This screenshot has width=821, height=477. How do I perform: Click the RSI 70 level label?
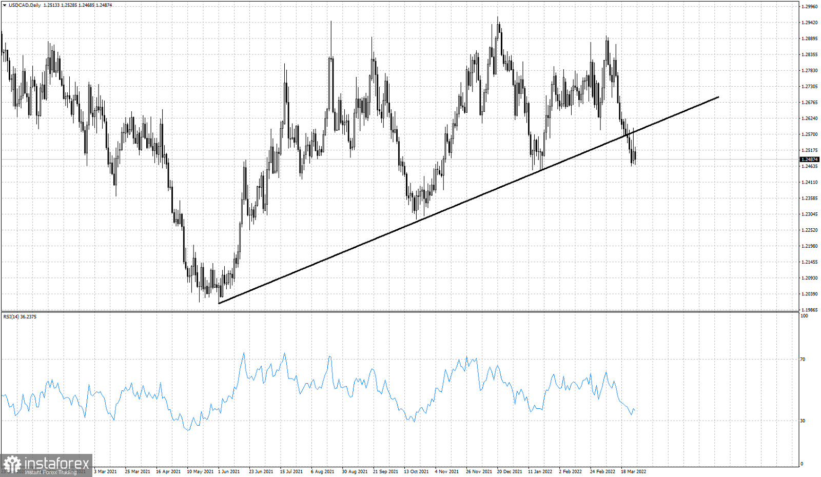(x=803, y=359)
